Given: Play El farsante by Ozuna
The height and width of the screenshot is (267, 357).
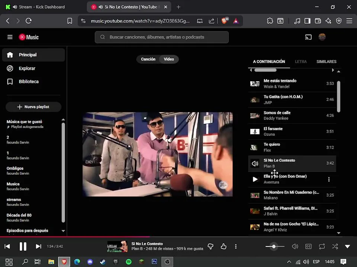Looking at the screenshot, I should (x=292, y=131).
